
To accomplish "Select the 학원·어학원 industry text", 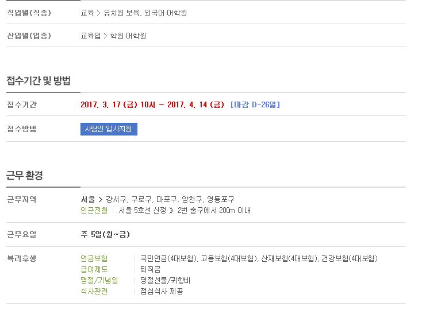I will pos(128,36).
